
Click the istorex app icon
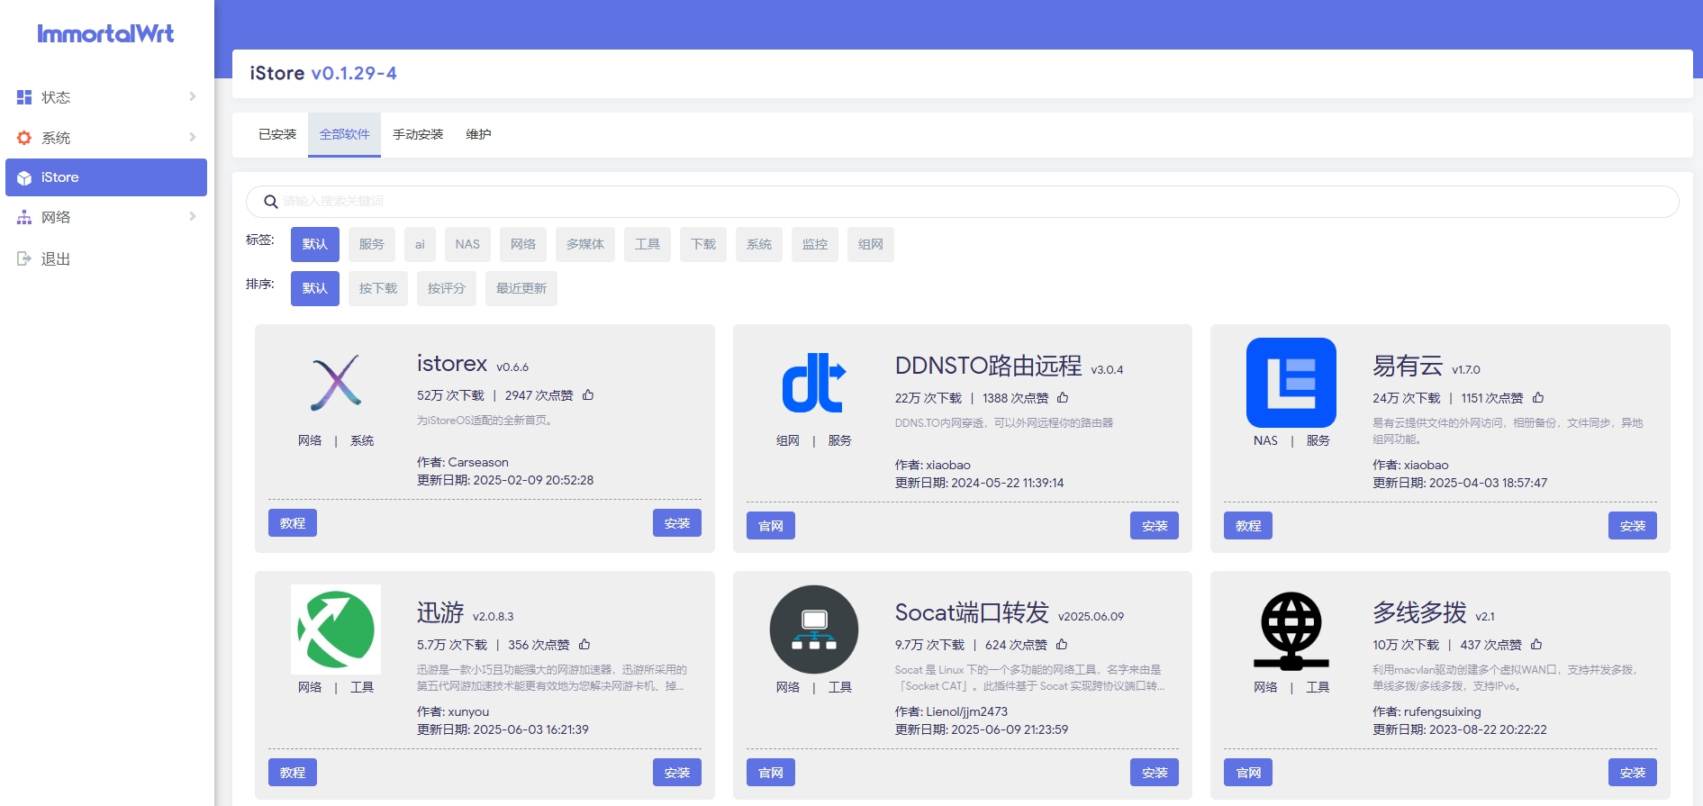click(x=336, y=383)
